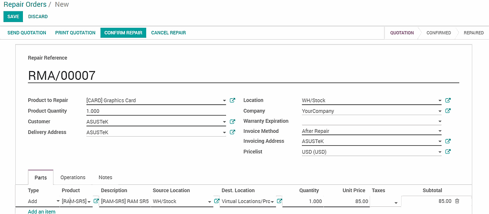Image resolution: width=489 pixels, height=214 pixels.
Task: Open external link for Pricelist field
Action: (x=448, y=152)
